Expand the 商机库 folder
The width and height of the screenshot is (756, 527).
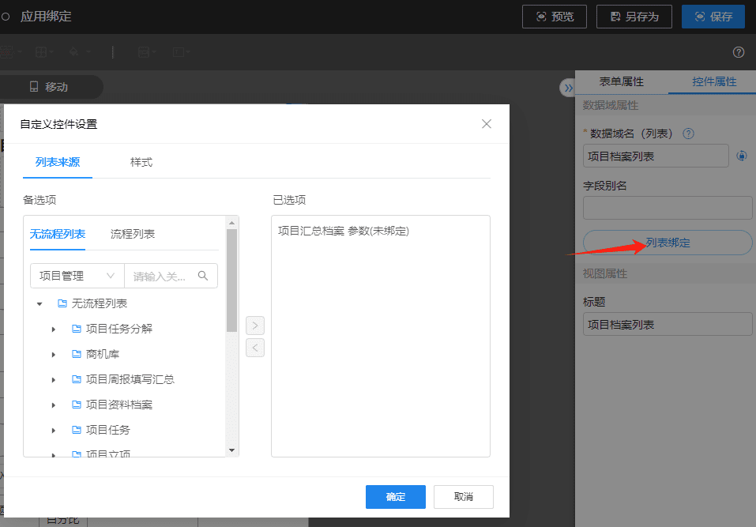point(54,355)
